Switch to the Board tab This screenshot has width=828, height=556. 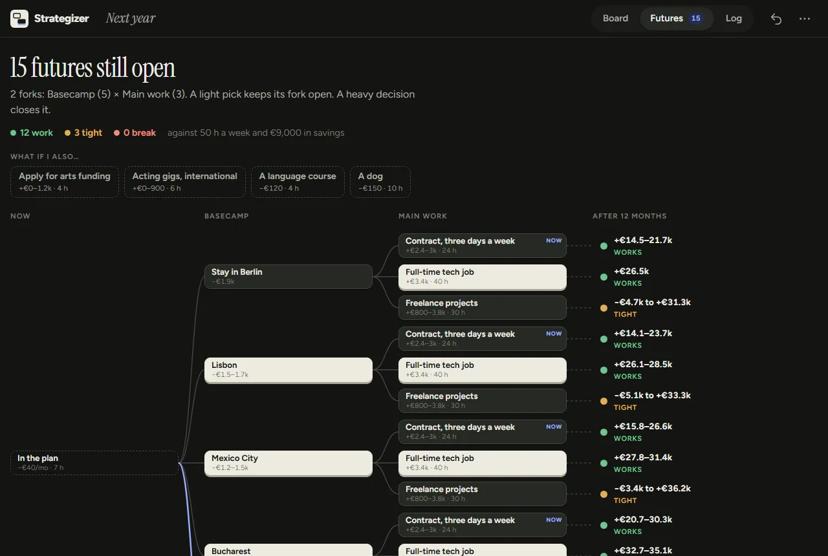click(615, 18)
